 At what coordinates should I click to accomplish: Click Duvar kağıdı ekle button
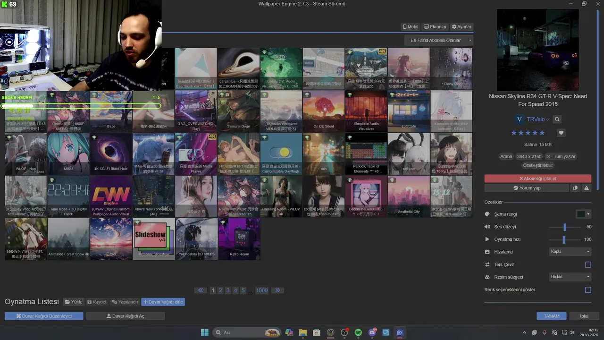pyautogui.click(x=163, y=302)
